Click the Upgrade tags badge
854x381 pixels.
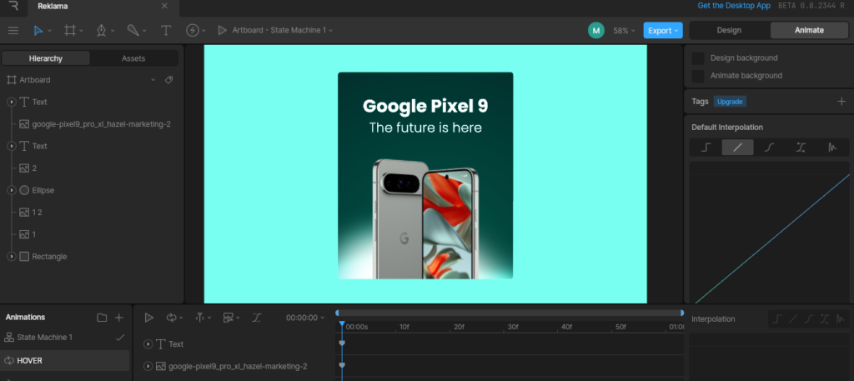click(x=730, y=101)
